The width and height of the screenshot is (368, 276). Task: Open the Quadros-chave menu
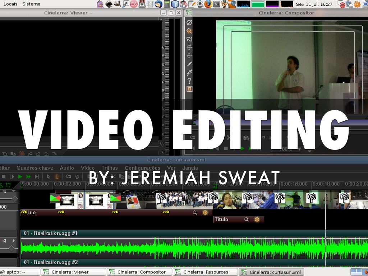pyautogui.click(x=34, y=168)
